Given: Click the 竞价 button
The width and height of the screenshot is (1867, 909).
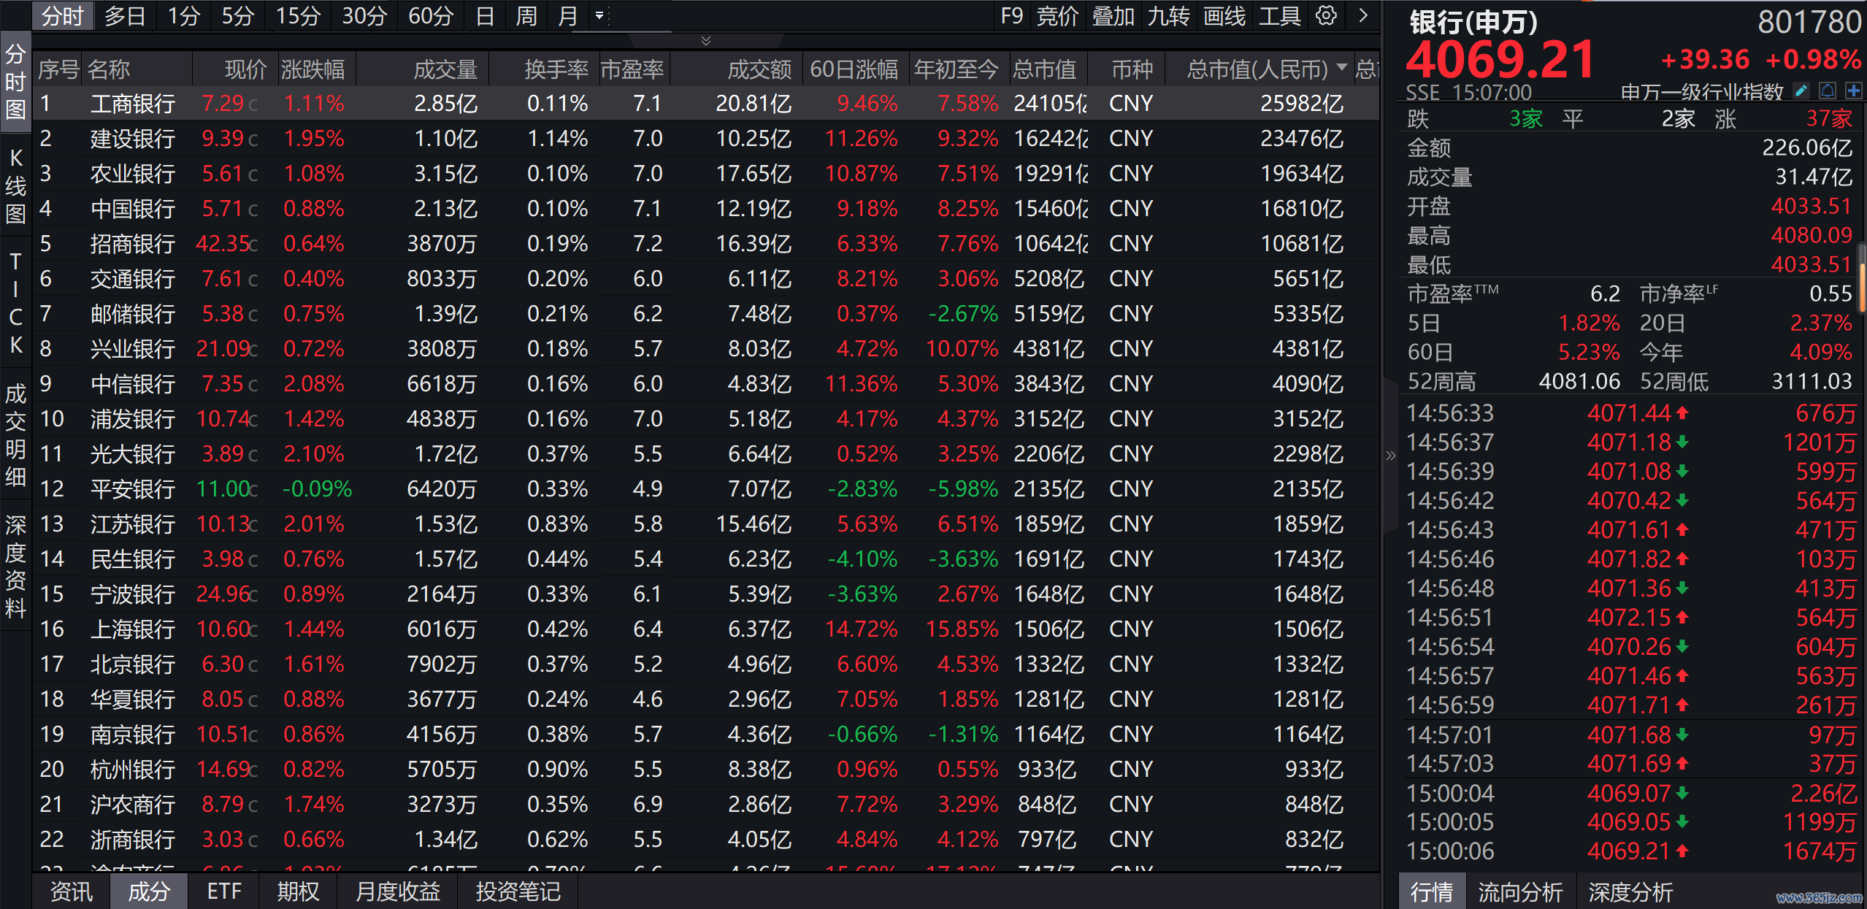Looking at the screenshot, I should [1057, 15].
